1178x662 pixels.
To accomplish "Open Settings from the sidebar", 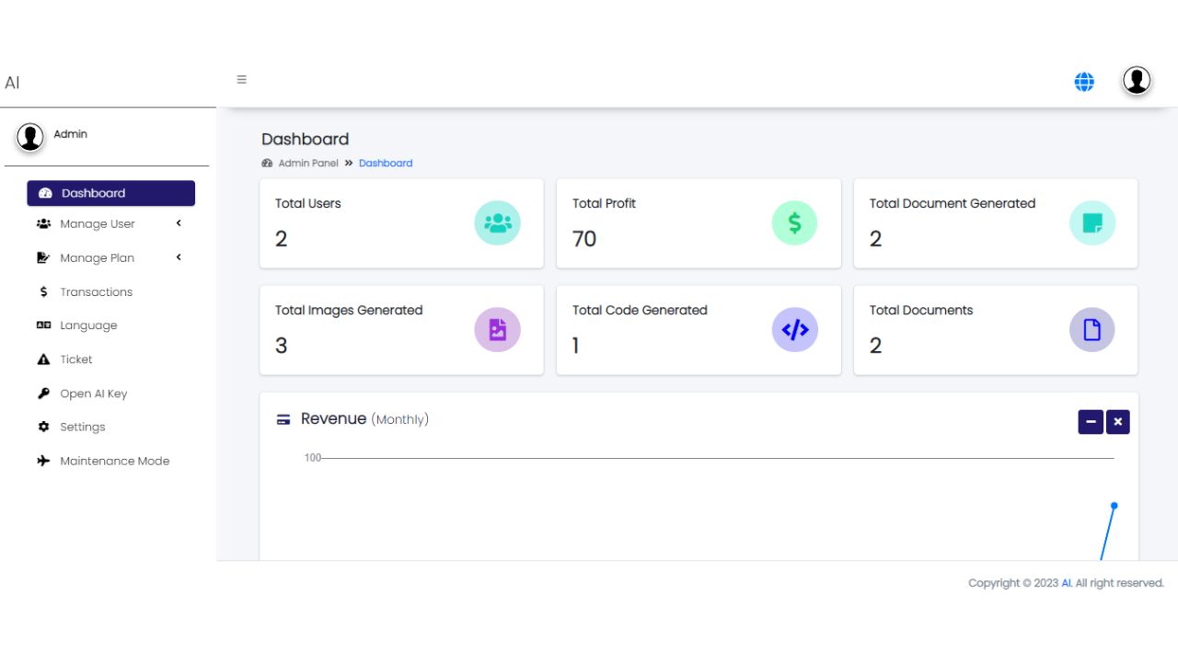I will (82, 428).
